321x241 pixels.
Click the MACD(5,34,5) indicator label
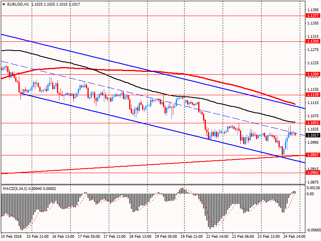tap(15, 188)
